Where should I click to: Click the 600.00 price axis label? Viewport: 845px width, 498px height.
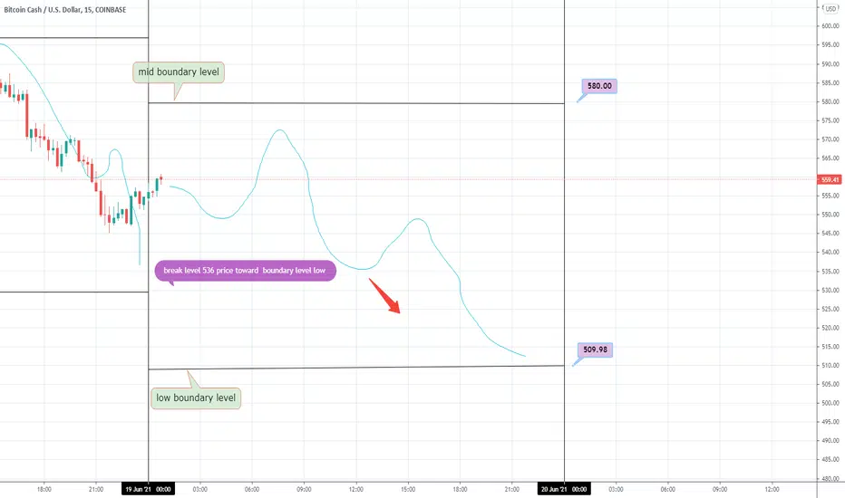pyautogui.click(x=830, y=26)
